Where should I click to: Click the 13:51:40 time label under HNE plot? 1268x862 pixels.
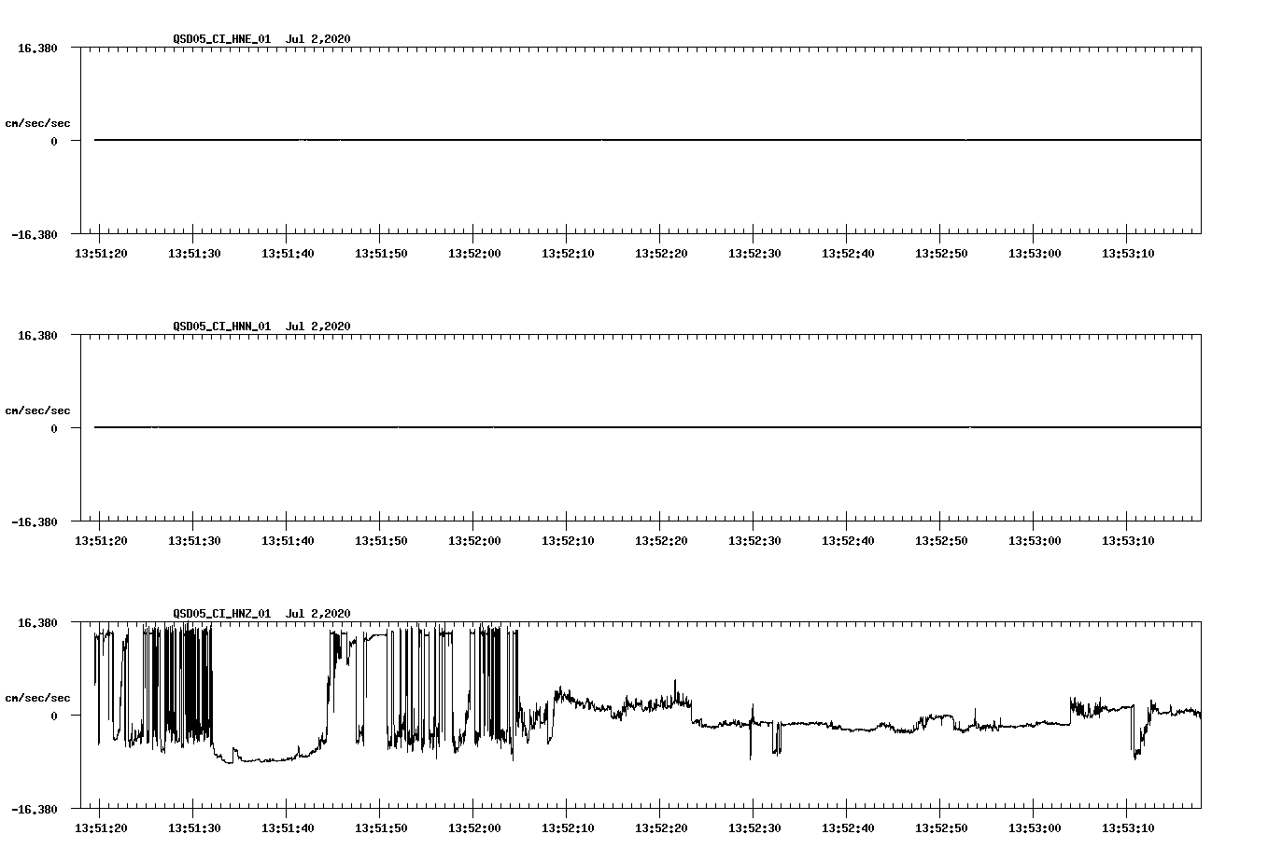click(288, 254)
